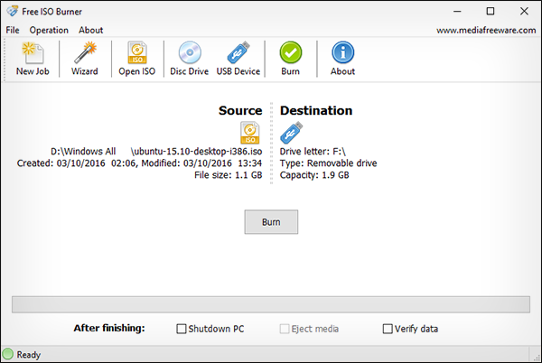This screenshot has height=363, width=542.
Task: Close the Free ISO Burner window
Action: pos(524,11)
